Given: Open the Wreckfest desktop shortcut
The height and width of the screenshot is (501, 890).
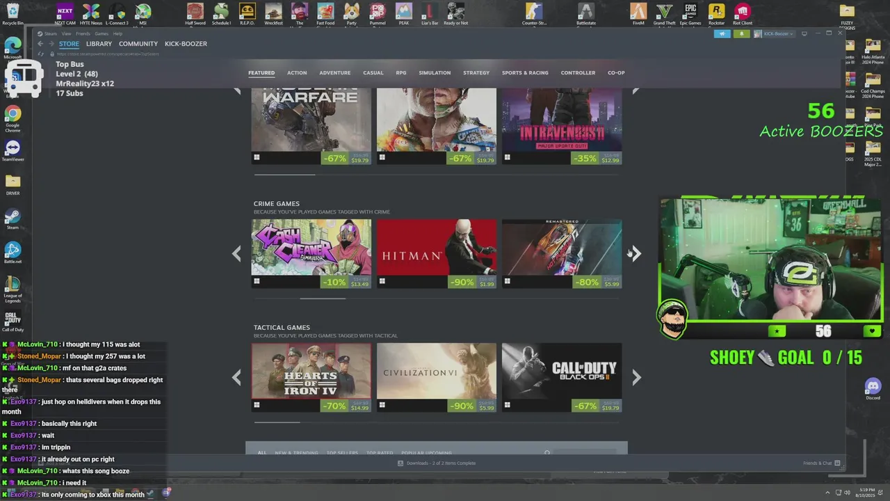Looking at the screenshot, I should tap(273, 13).
